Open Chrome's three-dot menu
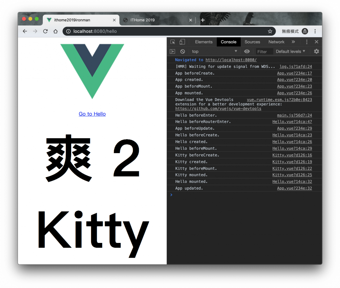Image resolution: width=340 pixels, height=288 pixels. pos(315,31)
